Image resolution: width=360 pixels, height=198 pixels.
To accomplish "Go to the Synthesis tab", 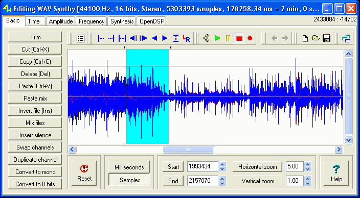I will click(x=122, y=21).
